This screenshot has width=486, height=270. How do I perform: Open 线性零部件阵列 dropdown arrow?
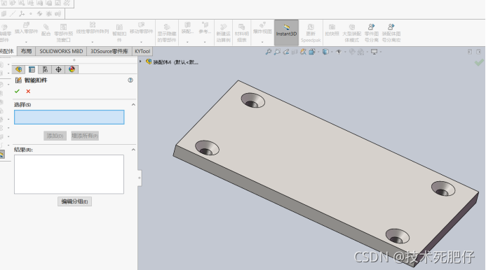coord(93,42)
